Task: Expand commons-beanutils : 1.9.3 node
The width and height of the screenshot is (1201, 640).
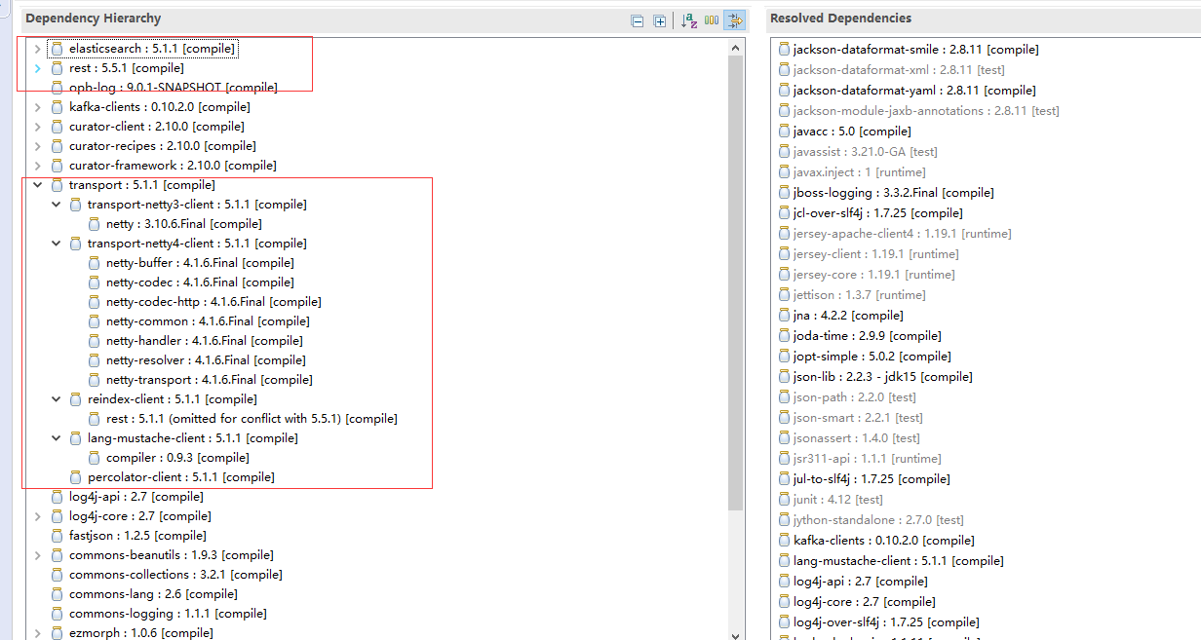Action: pyautogui.click(x=37, y=555)
